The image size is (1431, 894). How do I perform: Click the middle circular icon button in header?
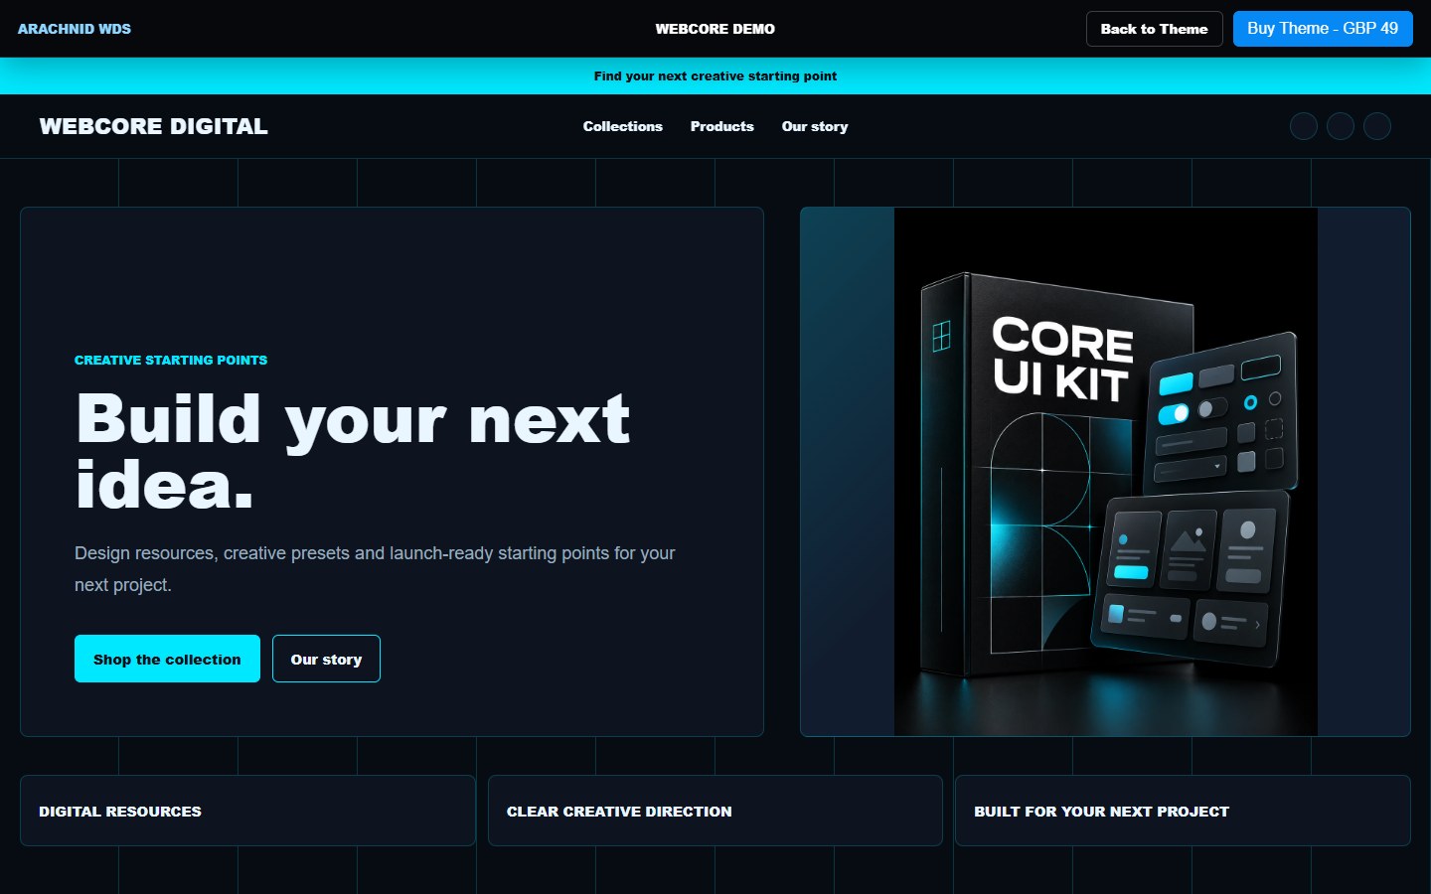[x=1340, y=126]
